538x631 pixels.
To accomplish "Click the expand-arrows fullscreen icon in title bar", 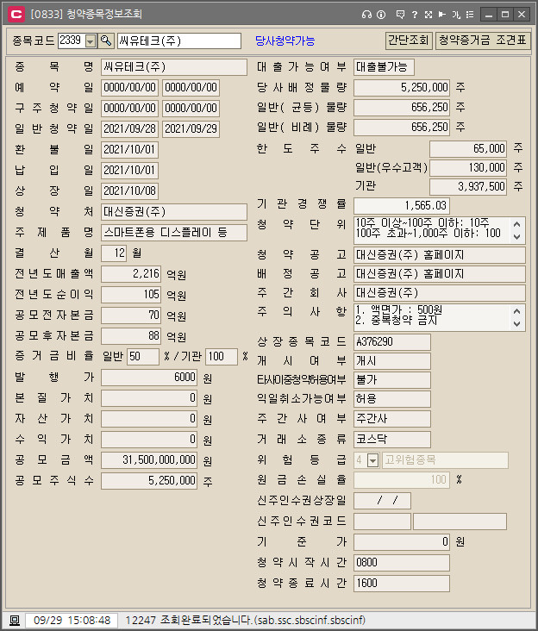I will point(429,15).
